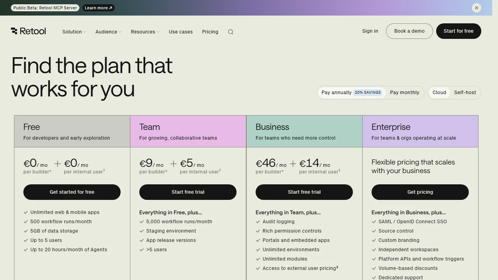This screenshot has width=498, height=280.
Task: Click checkmark beside Source control
Action: click(374, 231)
